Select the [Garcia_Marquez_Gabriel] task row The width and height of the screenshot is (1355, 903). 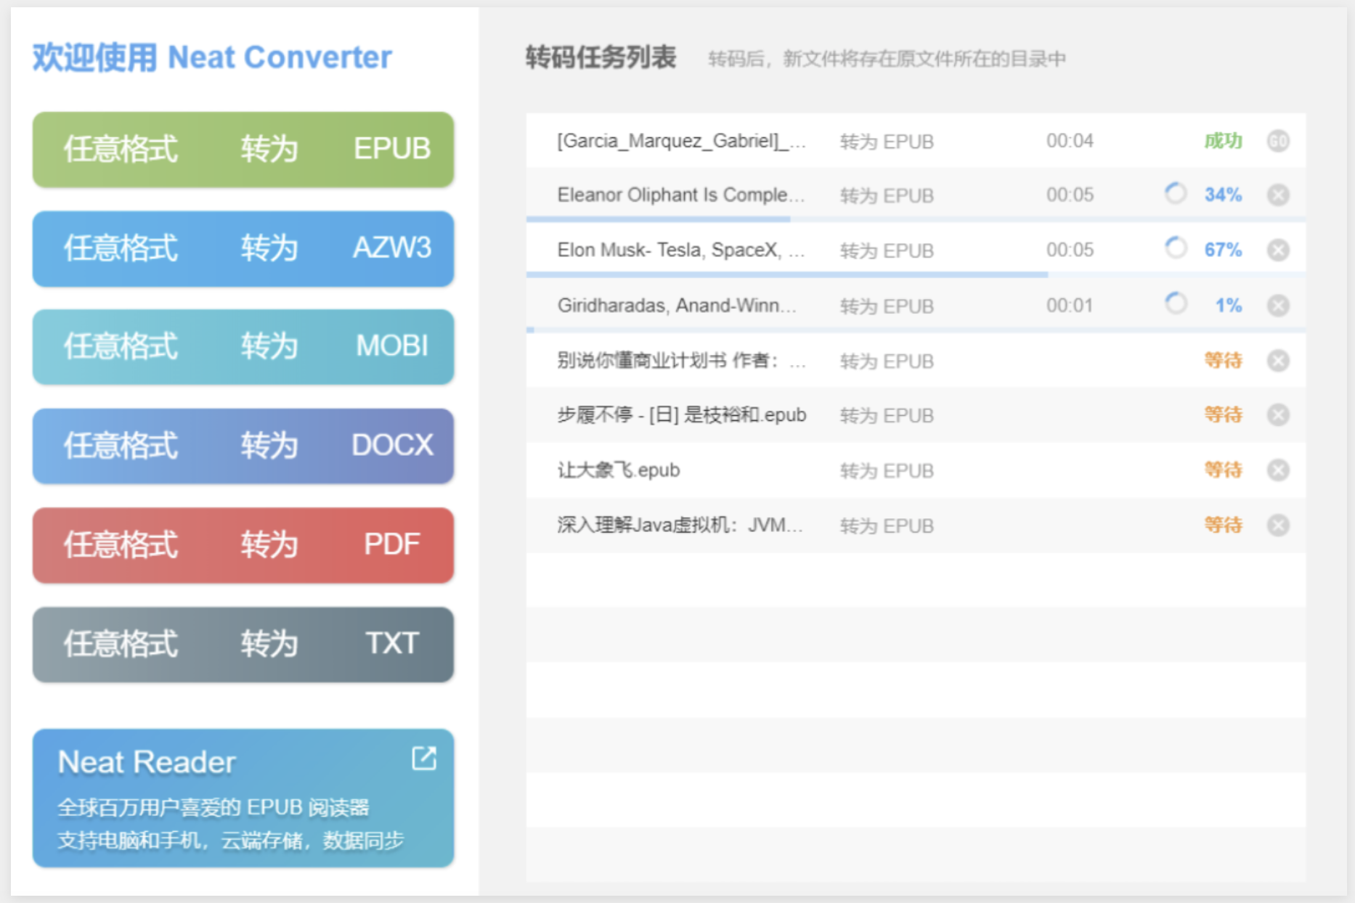681,142
